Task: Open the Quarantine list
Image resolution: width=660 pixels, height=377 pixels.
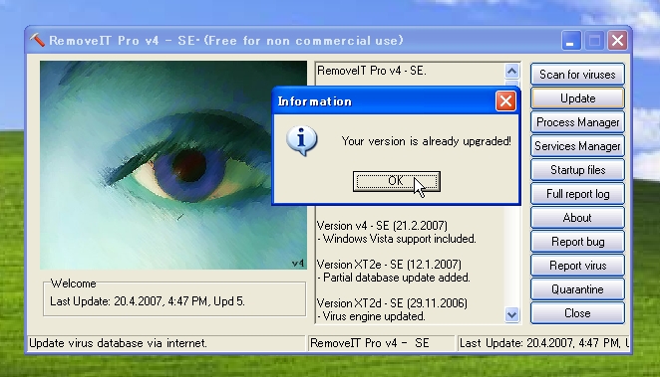Action: click(x=577, y=289)
